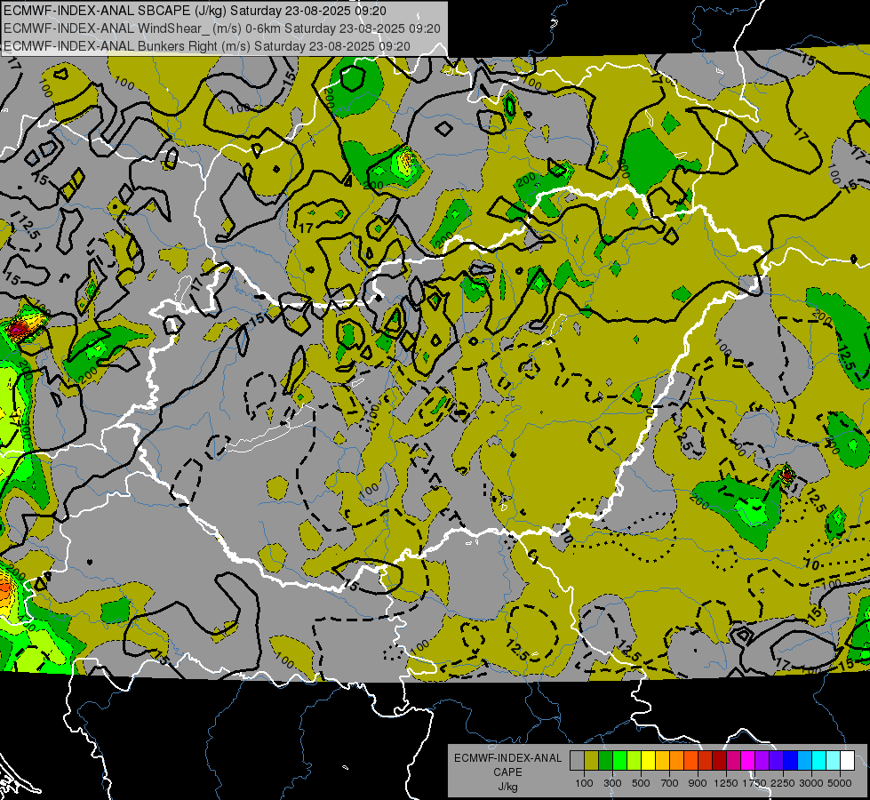Click the 1750 tick label under legend
Viewport: 870px width, 800px height.
click(754, 783)
